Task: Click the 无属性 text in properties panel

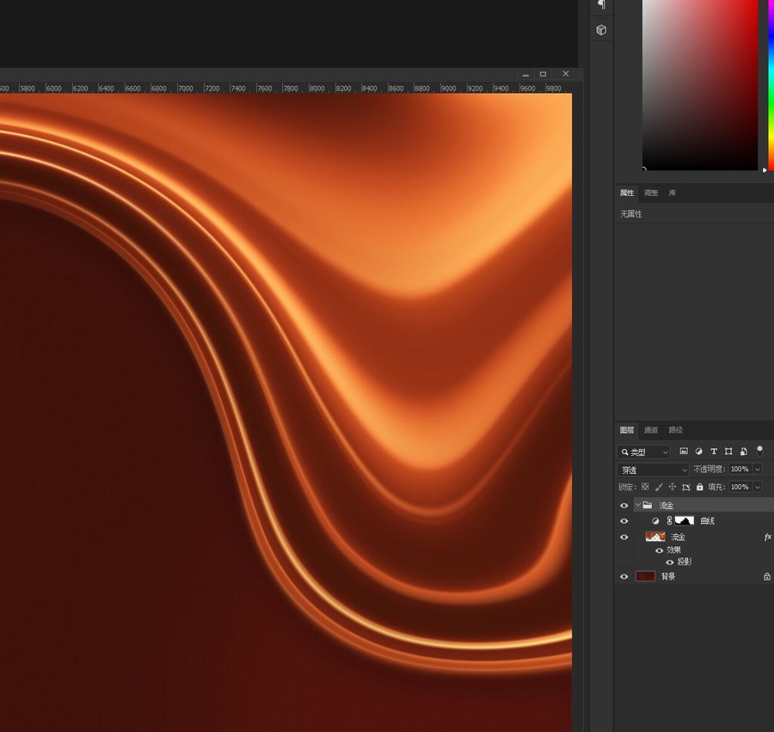Action: 631,213
